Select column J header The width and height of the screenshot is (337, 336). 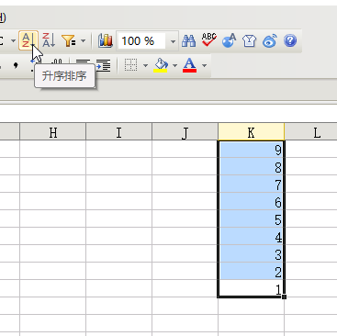tap(185, 132)
